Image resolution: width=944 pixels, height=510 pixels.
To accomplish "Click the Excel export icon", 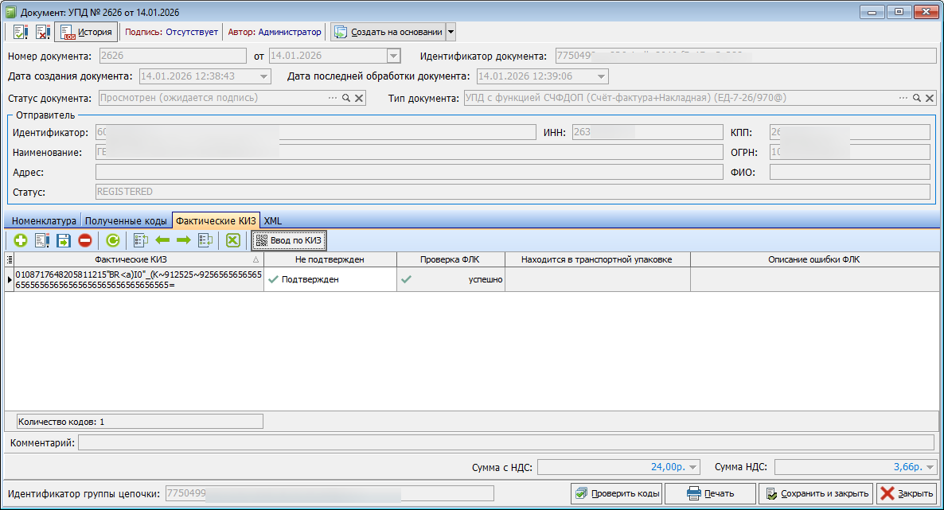I will pos(232,239).
